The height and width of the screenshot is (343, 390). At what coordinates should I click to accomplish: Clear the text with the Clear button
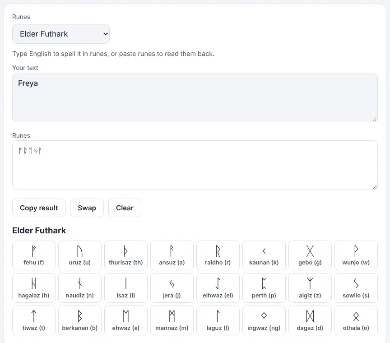tap(125, 208)
